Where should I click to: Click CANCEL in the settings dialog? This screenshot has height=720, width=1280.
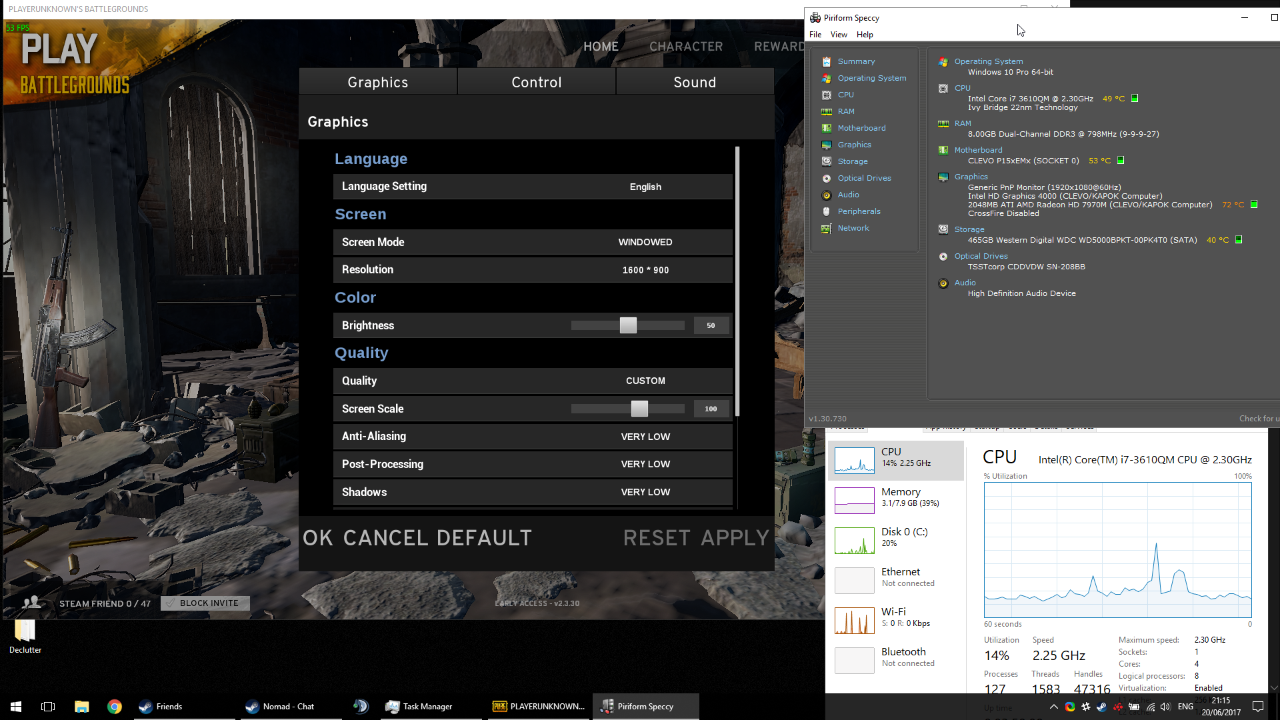click(x=385, y=538)
